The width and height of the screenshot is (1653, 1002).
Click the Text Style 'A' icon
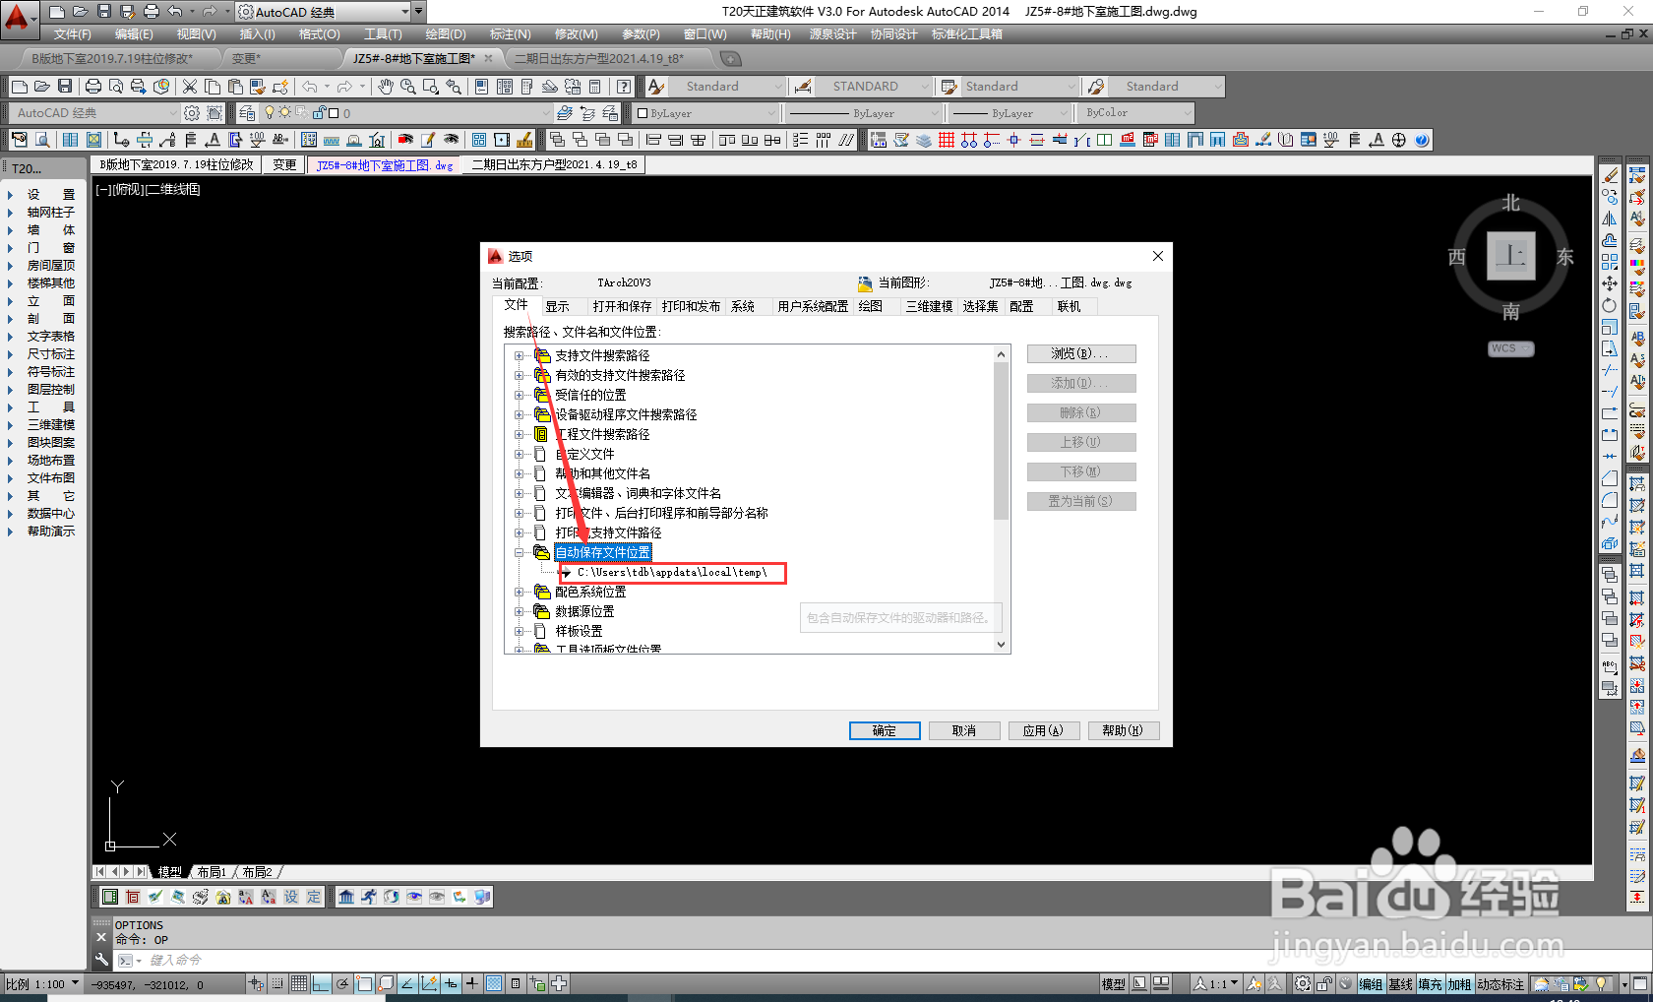pyautogui.click(x=655, y=87)
